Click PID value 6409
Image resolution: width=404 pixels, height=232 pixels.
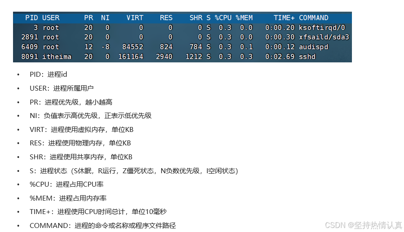29,47
